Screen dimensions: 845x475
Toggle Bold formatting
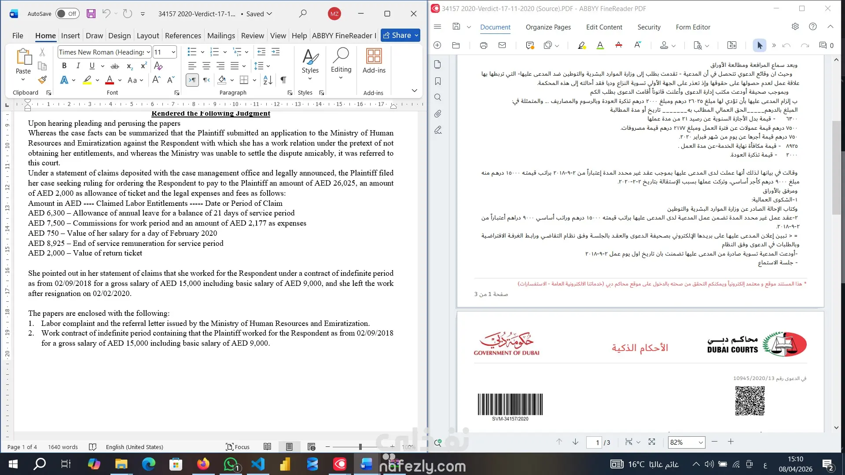tap(64, 66)
